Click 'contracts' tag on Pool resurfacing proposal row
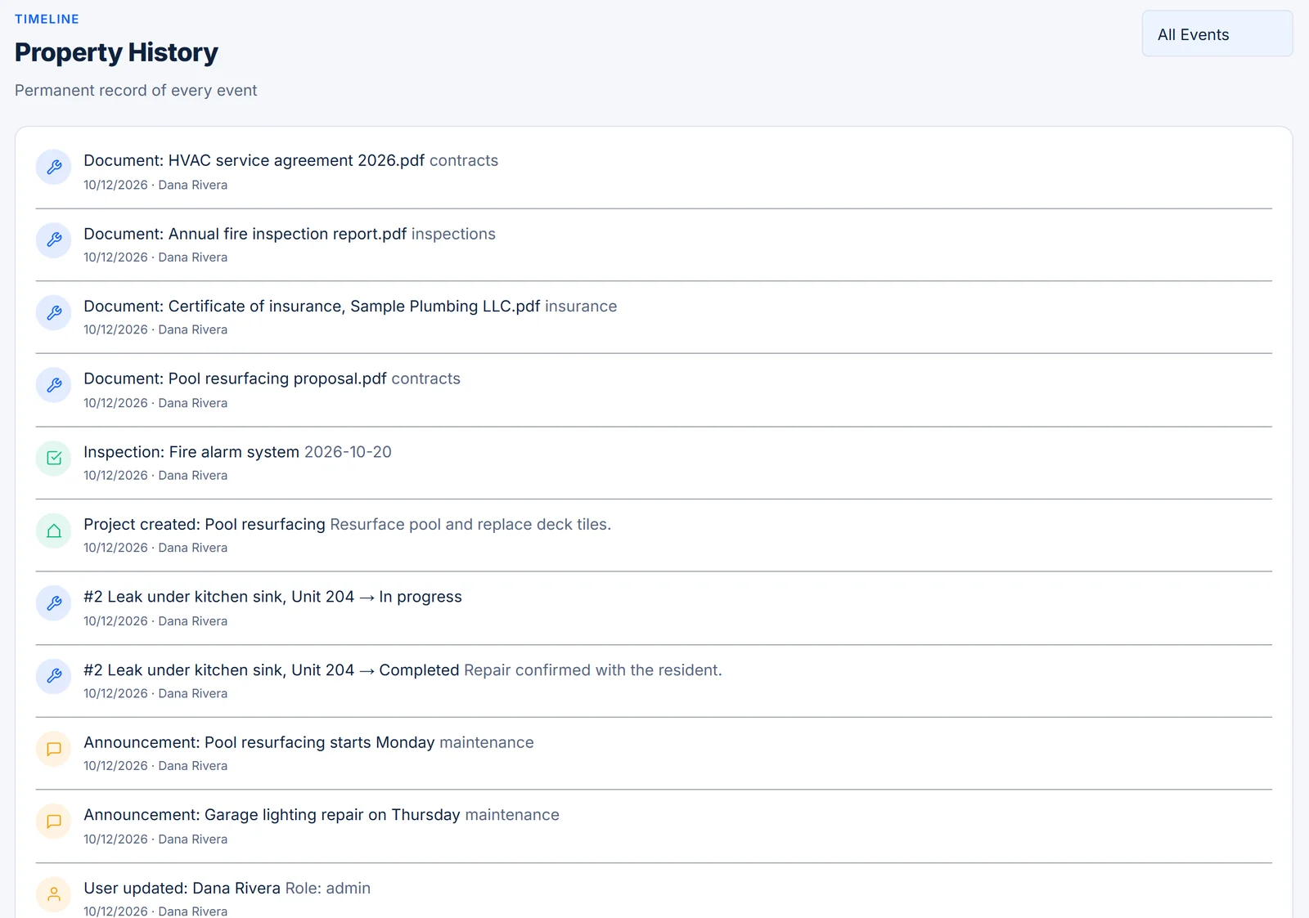 click(425, 378)
